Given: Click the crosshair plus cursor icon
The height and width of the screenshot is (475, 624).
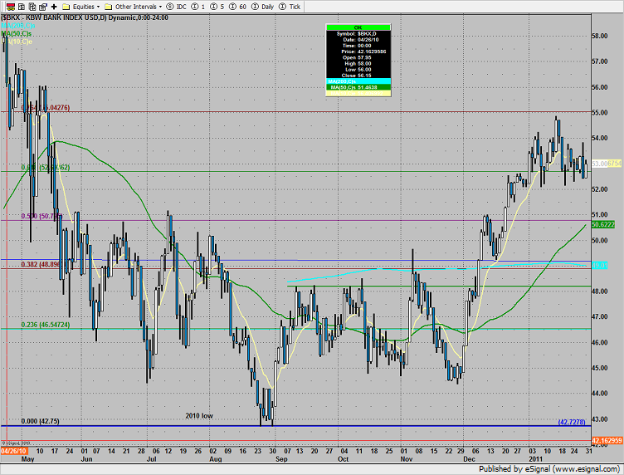Looking at the screenshot, I should pyautogui.click(x=53, y=6).
